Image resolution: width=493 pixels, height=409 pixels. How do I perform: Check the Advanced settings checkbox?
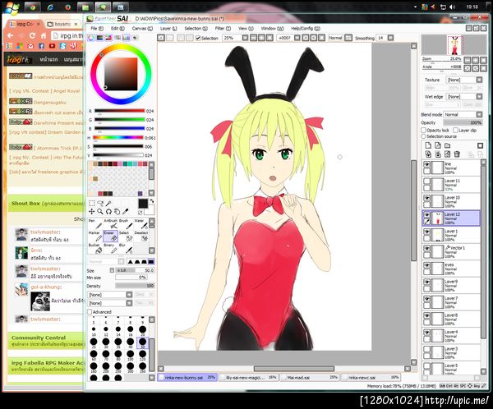pos(90,312)
